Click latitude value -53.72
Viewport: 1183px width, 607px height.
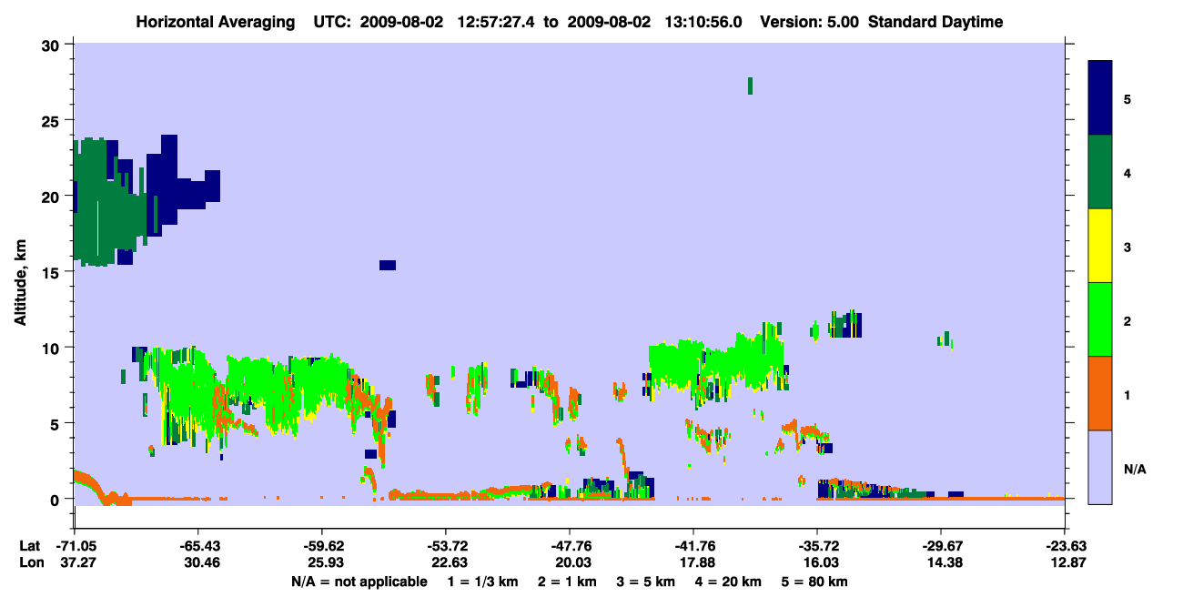(x=445, y=546)
